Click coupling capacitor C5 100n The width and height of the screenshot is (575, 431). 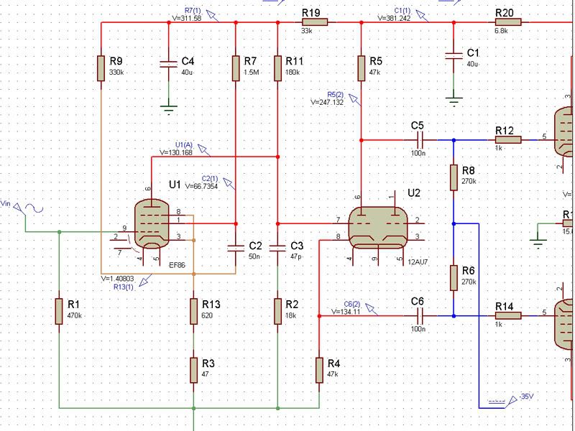pyautogui.click(x=418, y=139)
